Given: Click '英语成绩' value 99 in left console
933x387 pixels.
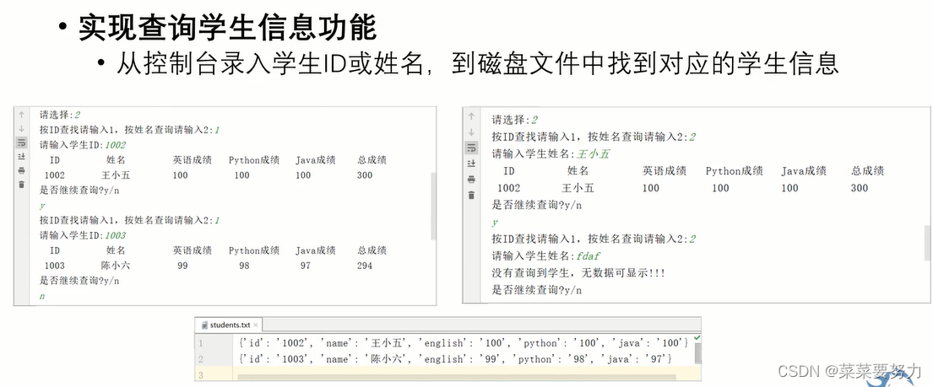Looking at the screenshot, I should point(182,266).
